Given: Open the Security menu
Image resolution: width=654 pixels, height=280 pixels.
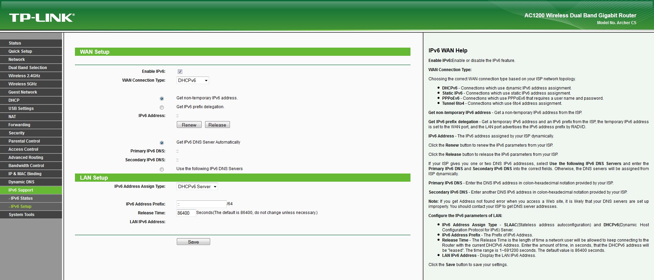Looking at the screenshot, I should [x=31, y=133].
